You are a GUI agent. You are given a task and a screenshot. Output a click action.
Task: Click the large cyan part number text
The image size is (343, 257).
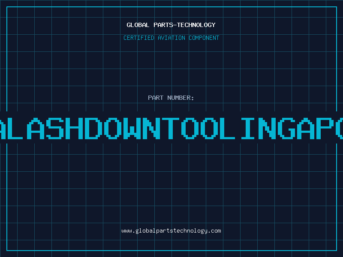[171, 128]
